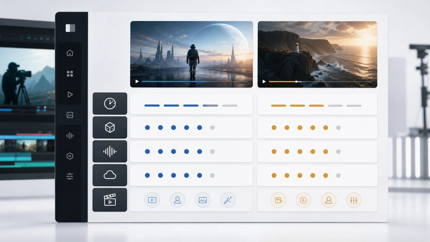Select first blue dot in cube row
This screenshot has width=430, height=242.
click(x=147, y=128)
